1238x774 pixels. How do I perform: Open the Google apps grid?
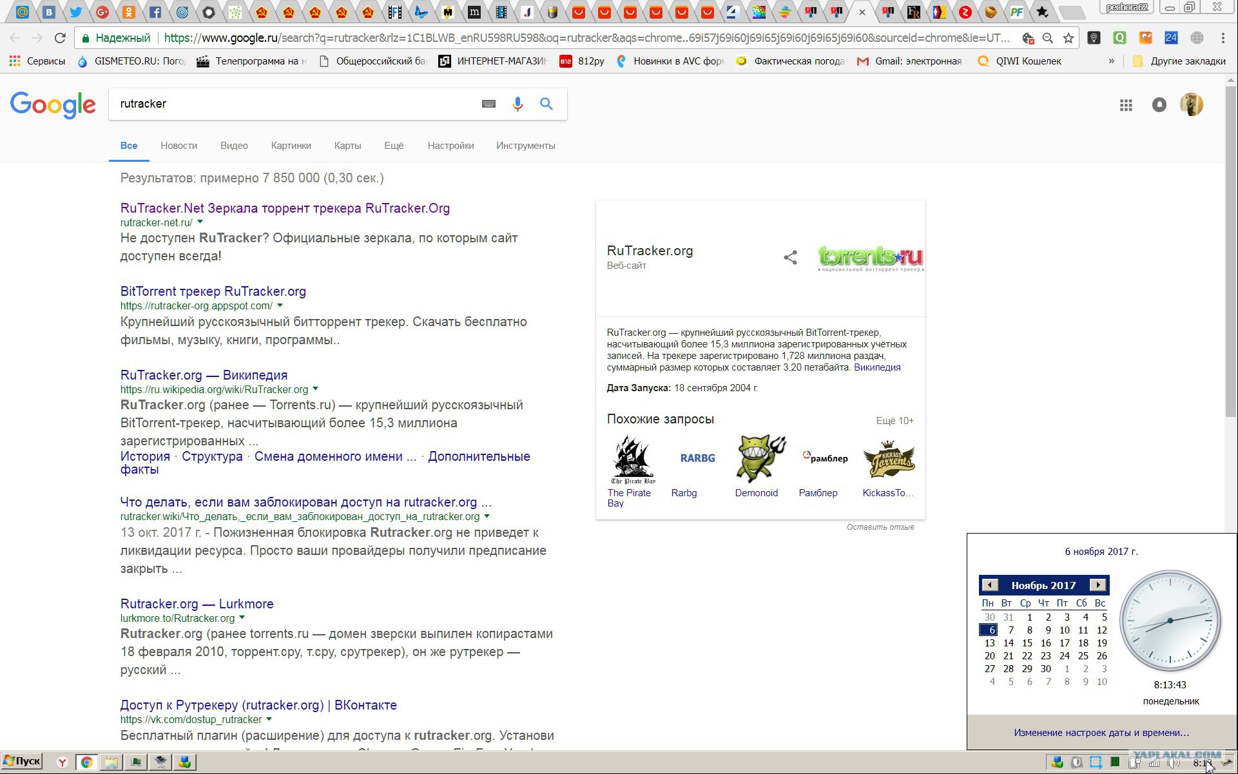1126,105
